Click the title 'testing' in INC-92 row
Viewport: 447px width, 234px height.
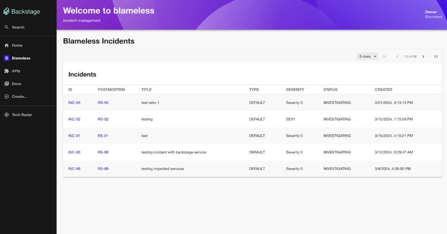click(x=147, y=119)
